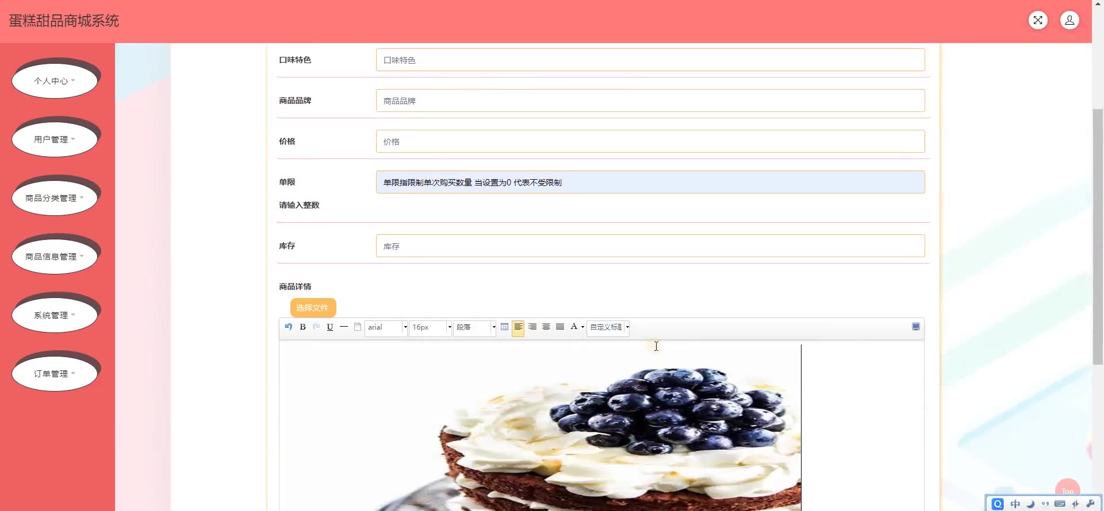Open the font family arial dropdown
This screenshot has height=511, width=1104.
(386, 327)
